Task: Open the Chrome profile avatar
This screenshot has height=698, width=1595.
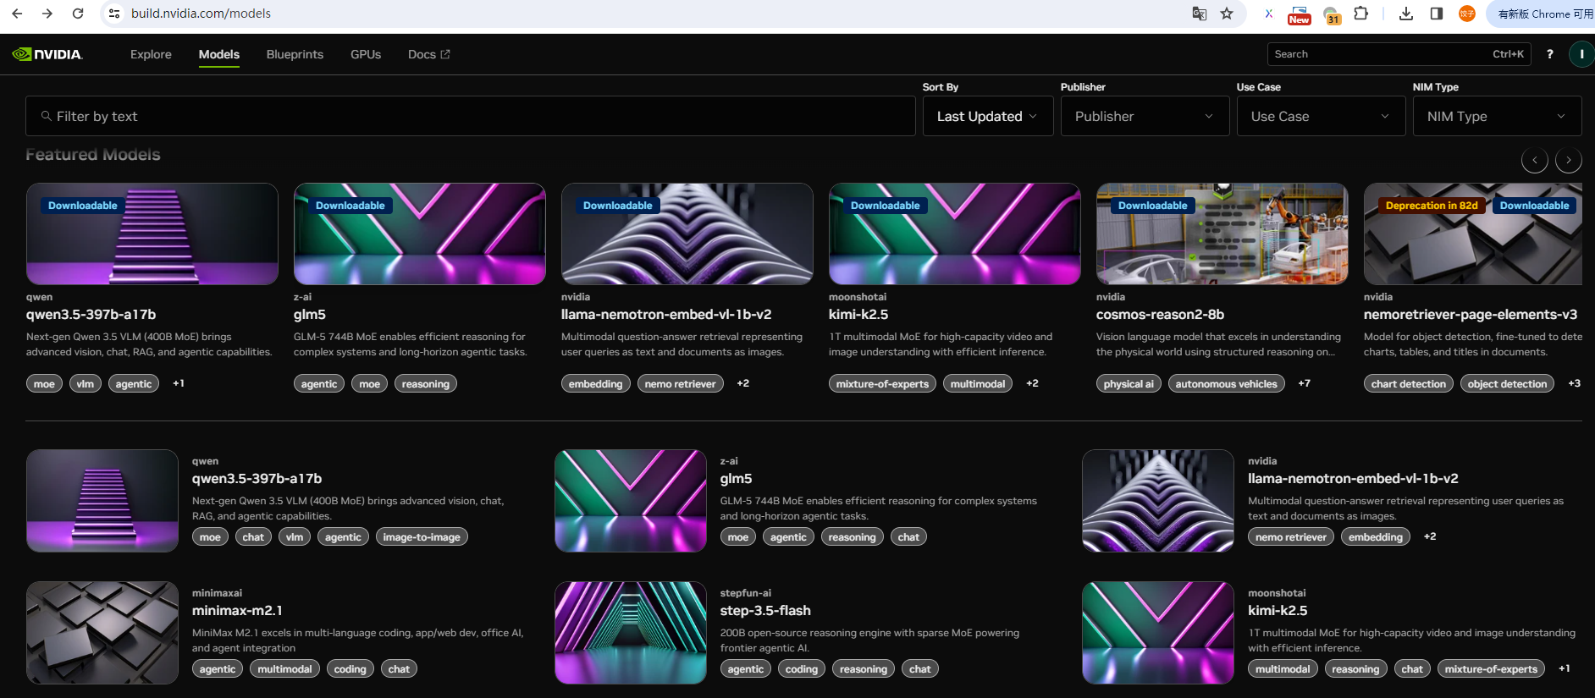Action: coord(1467,14)
